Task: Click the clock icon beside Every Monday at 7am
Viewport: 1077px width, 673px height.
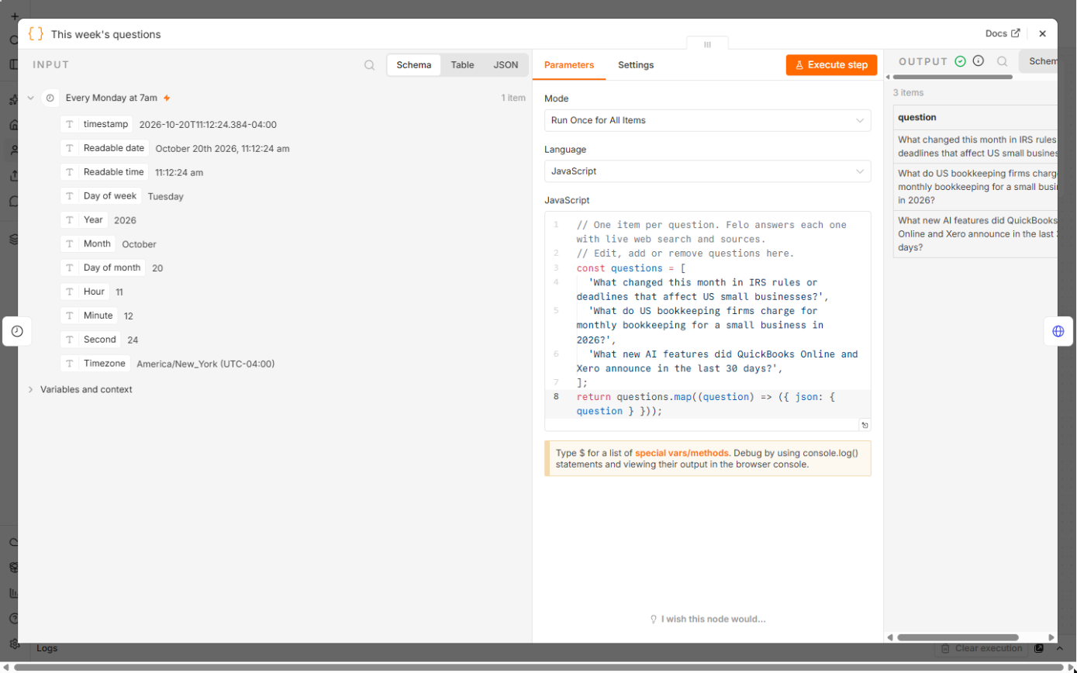Action: (50, 98)
